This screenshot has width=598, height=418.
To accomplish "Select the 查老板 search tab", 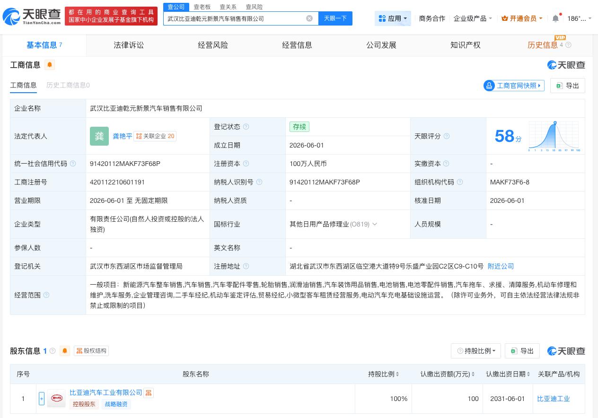I will click(202, 7).
